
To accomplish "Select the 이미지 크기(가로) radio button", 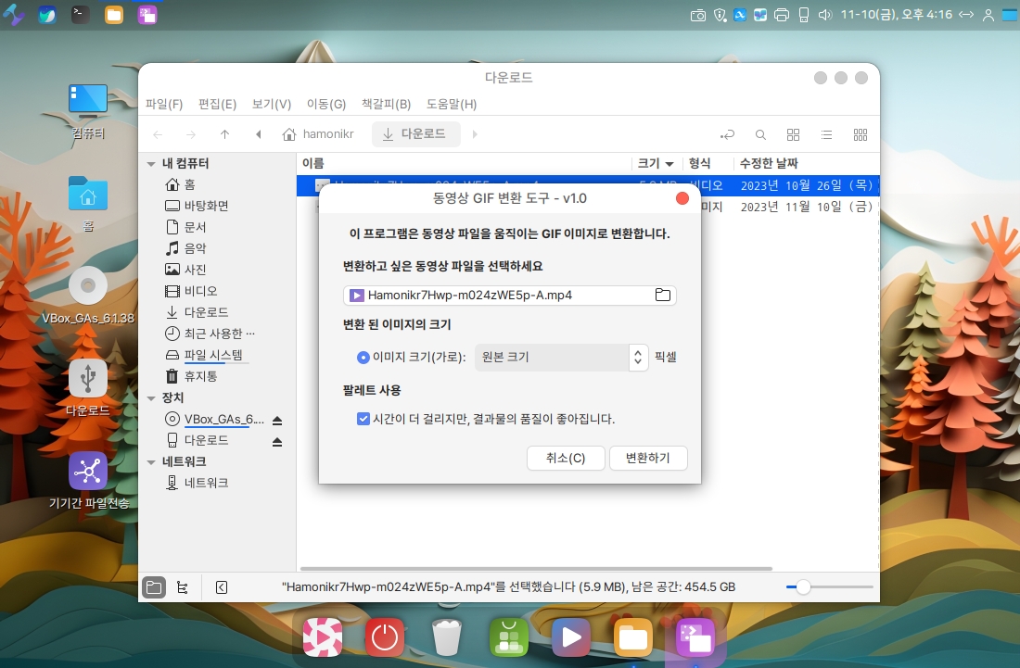I will pyautogui.click(x=363, y=357).
